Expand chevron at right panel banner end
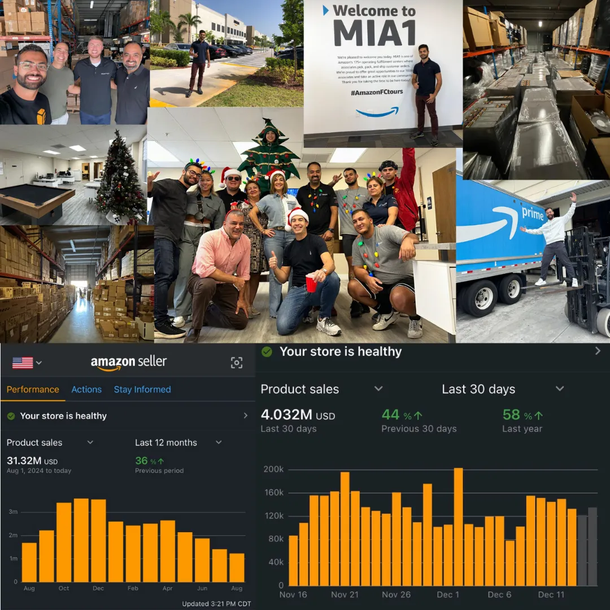This screenshot has width=610, height=610. (x=598, y=351)
